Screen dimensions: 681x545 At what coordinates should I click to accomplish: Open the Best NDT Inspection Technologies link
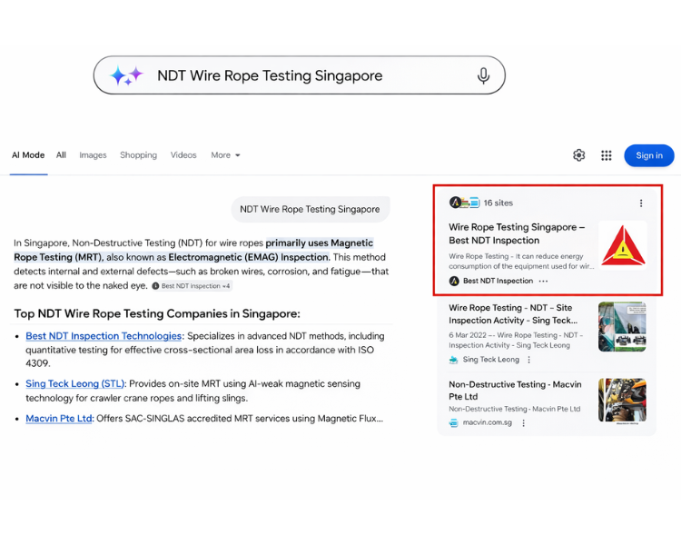point(104,336)
